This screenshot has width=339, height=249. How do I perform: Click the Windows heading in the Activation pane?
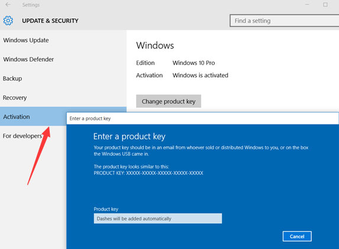point(155,45)
